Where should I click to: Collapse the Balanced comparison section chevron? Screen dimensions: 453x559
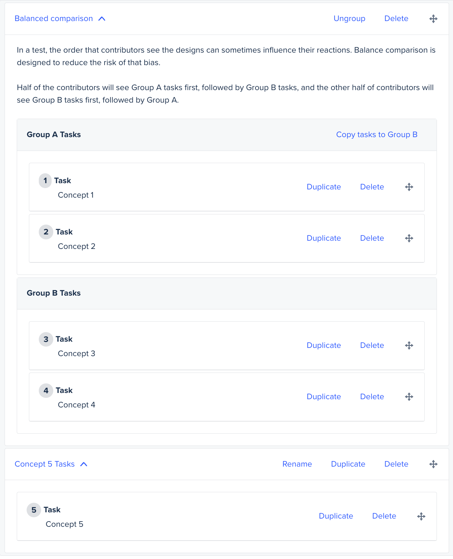coord(102,19)
